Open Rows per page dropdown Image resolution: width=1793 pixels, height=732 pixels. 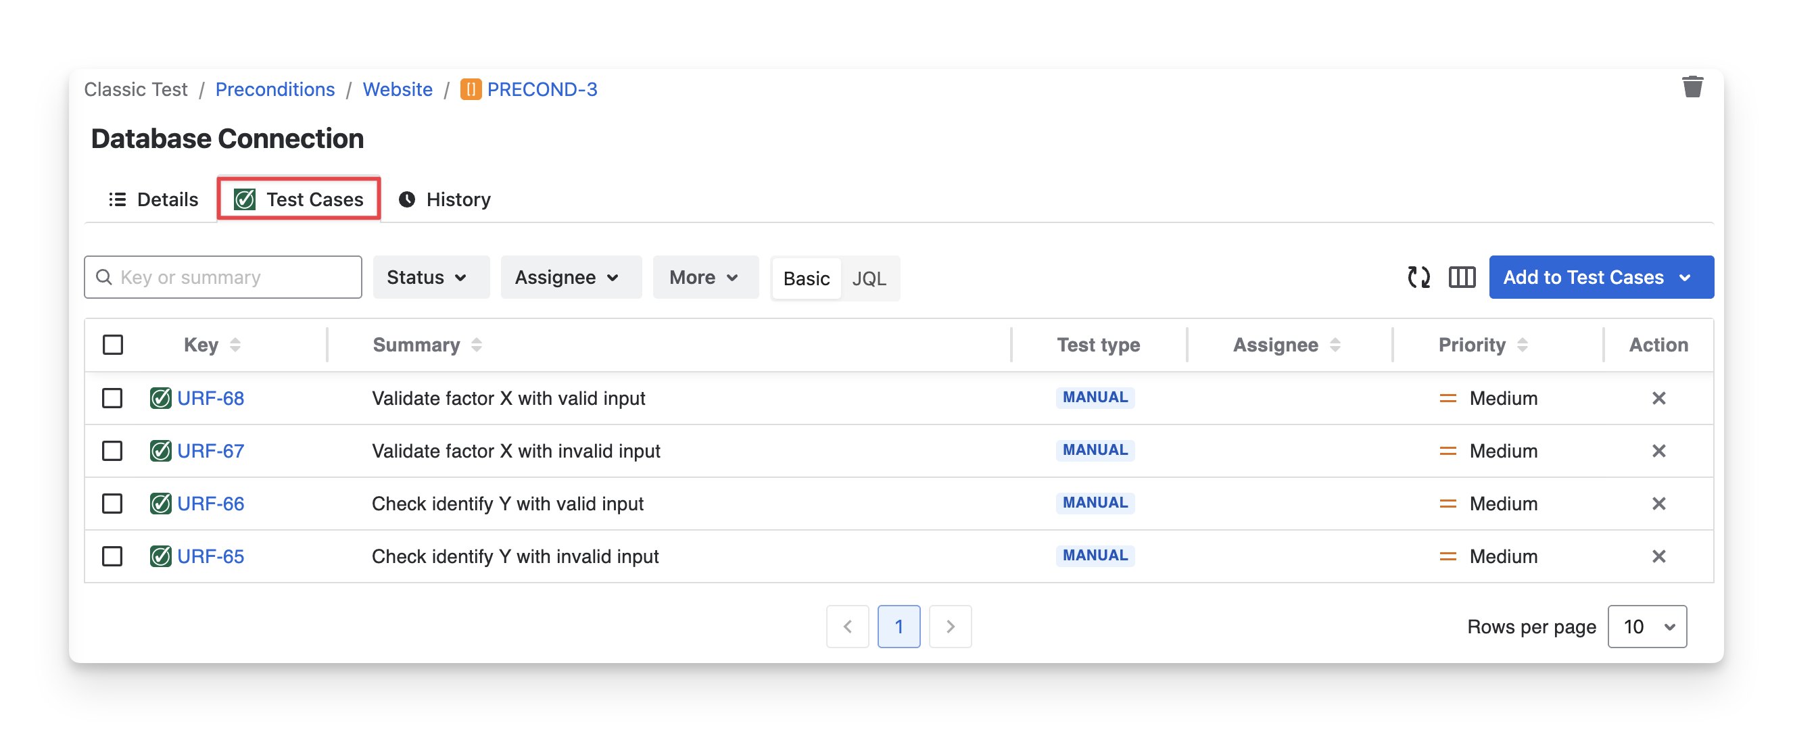coord(1647,627)
